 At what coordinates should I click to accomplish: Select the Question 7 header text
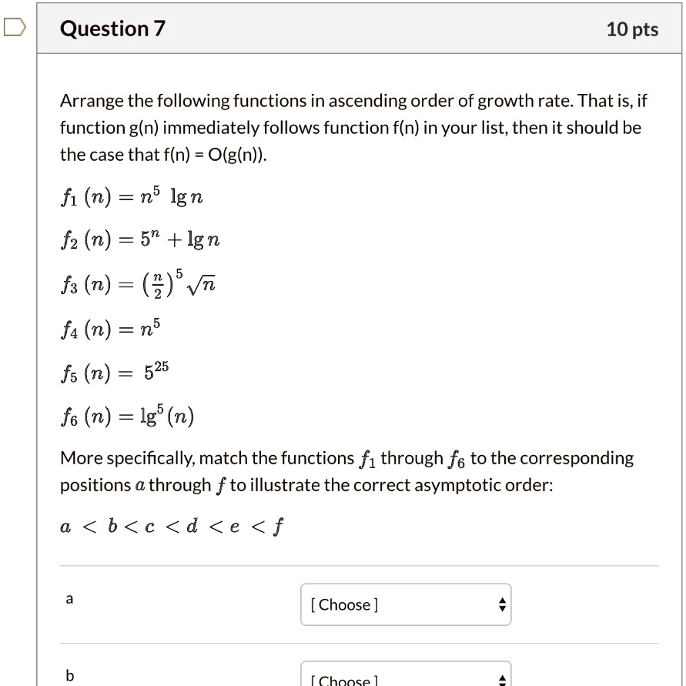pyautogui.click(x=112, y=28)
